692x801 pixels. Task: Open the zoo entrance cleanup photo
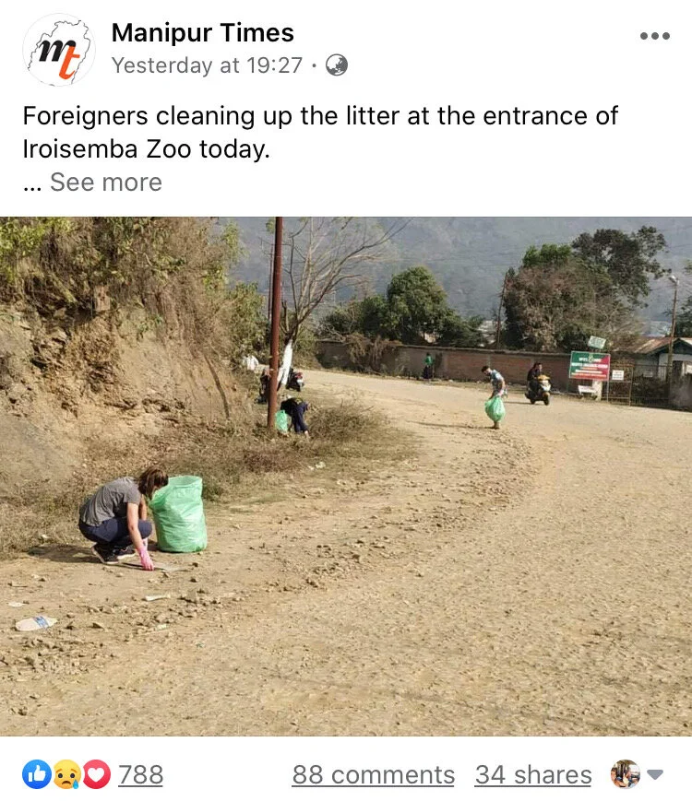346,477
